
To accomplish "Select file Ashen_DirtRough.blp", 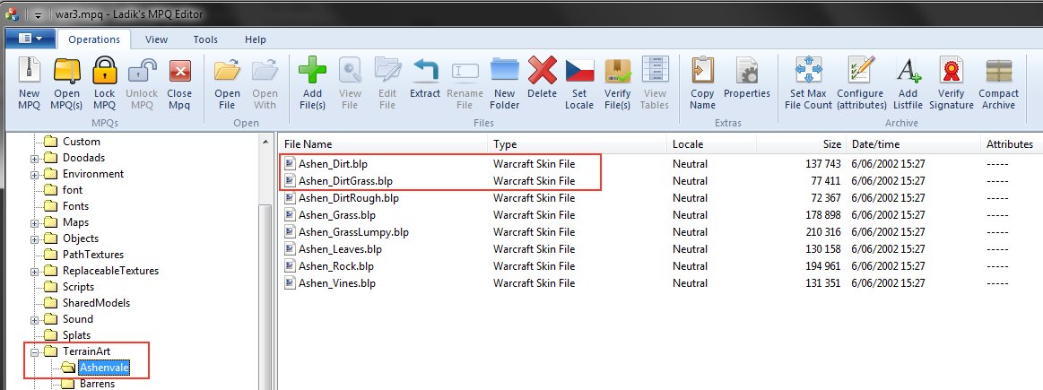I will pyautogui.click(x=349, y=197).
